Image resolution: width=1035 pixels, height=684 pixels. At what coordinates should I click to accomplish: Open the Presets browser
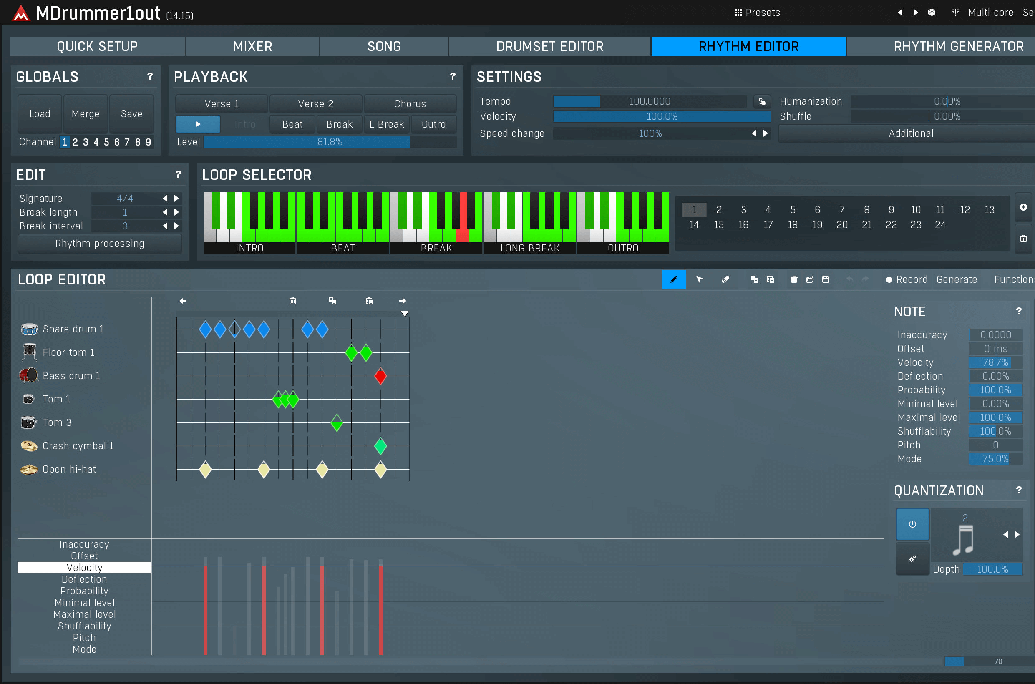point(757,12)
